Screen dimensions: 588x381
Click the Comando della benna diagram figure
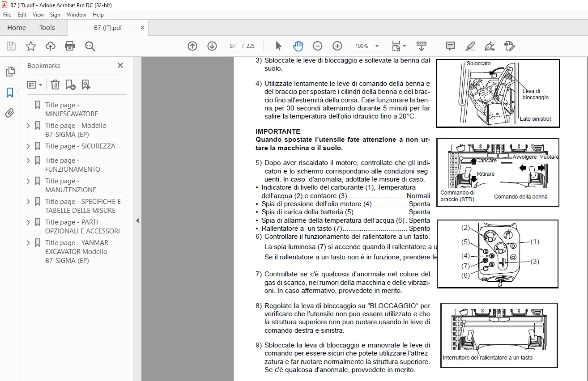point(498,173)
